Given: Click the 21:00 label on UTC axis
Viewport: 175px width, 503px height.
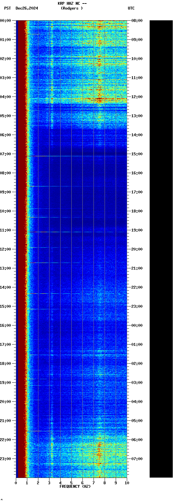Looking at the screenshot, I should click(x=137, y=268).
